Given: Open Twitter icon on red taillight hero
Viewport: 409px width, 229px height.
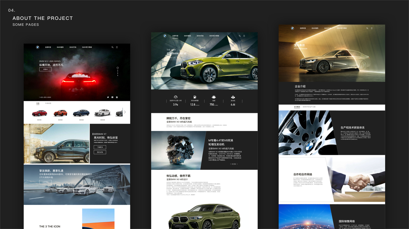Looking at the screenshot, I should coord(108,97).
